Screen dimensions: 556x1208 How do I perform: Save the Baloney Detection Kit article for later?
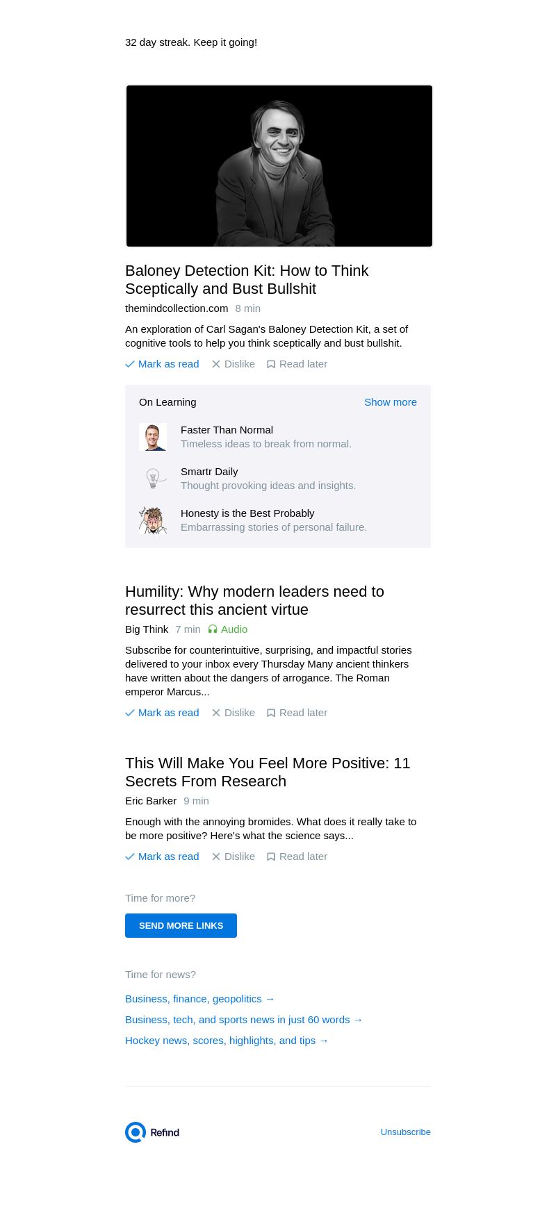297,364
